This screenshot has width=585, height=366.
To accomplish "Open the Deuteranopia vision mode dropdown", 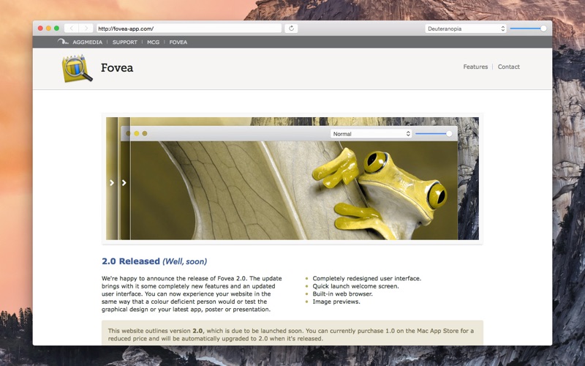I will pos(466,29).
